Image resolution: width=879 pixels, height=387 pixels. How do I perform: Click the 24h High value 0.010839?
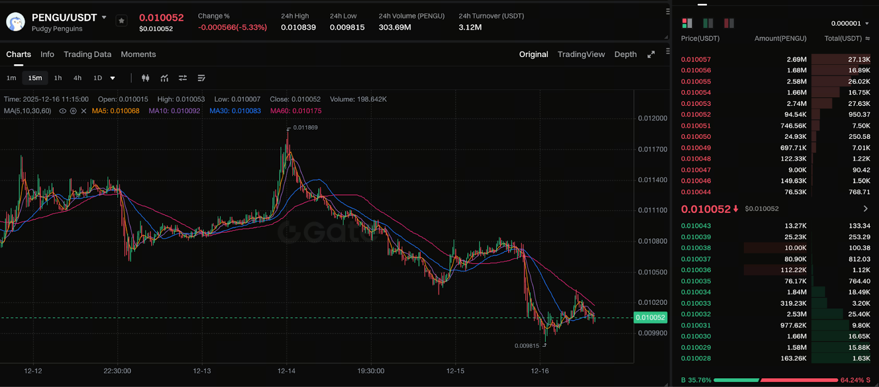point(298,27)
